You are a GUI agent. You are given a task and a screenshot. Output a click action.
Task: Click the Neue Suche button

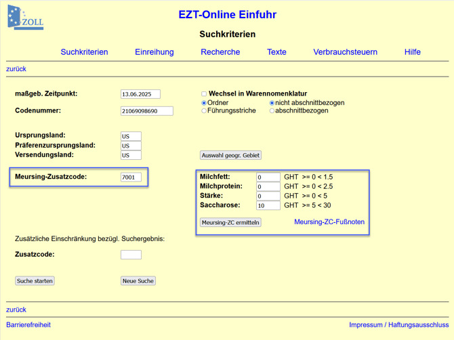pos(138,280)
